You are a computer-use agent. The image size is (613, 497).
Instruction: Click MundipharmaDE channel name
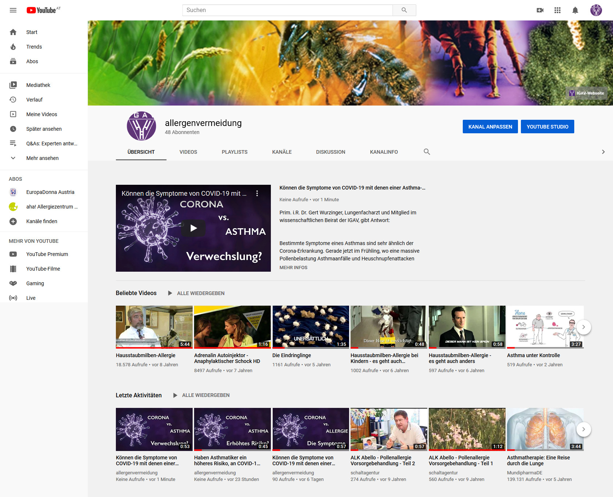click(525, 473)
